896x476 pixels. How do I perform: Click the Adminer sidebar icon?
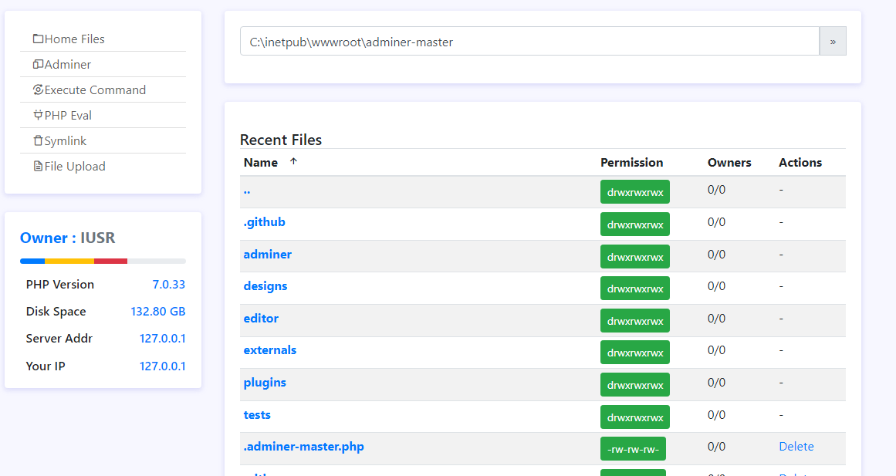point(39,65)
